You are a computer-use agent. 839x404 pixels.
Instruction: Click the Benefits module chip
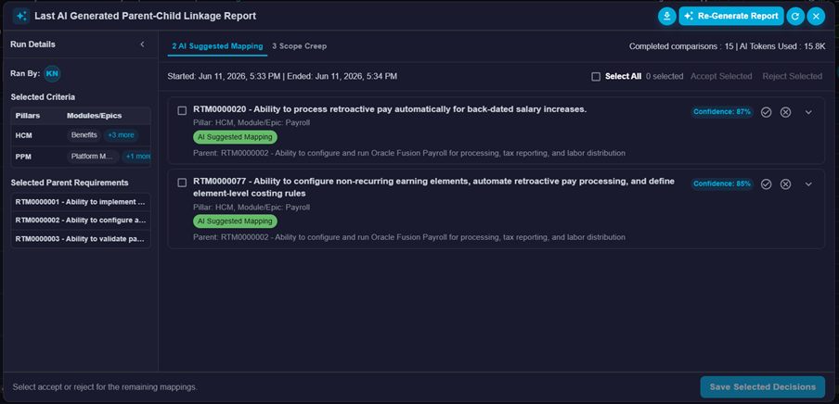point(84,135)
